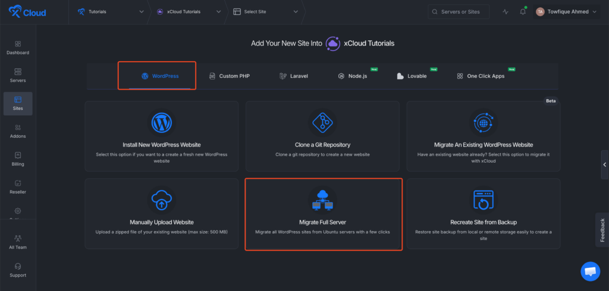Switch to the Custom PHP tab
609x291 pixels.
(x=229, y=76)
